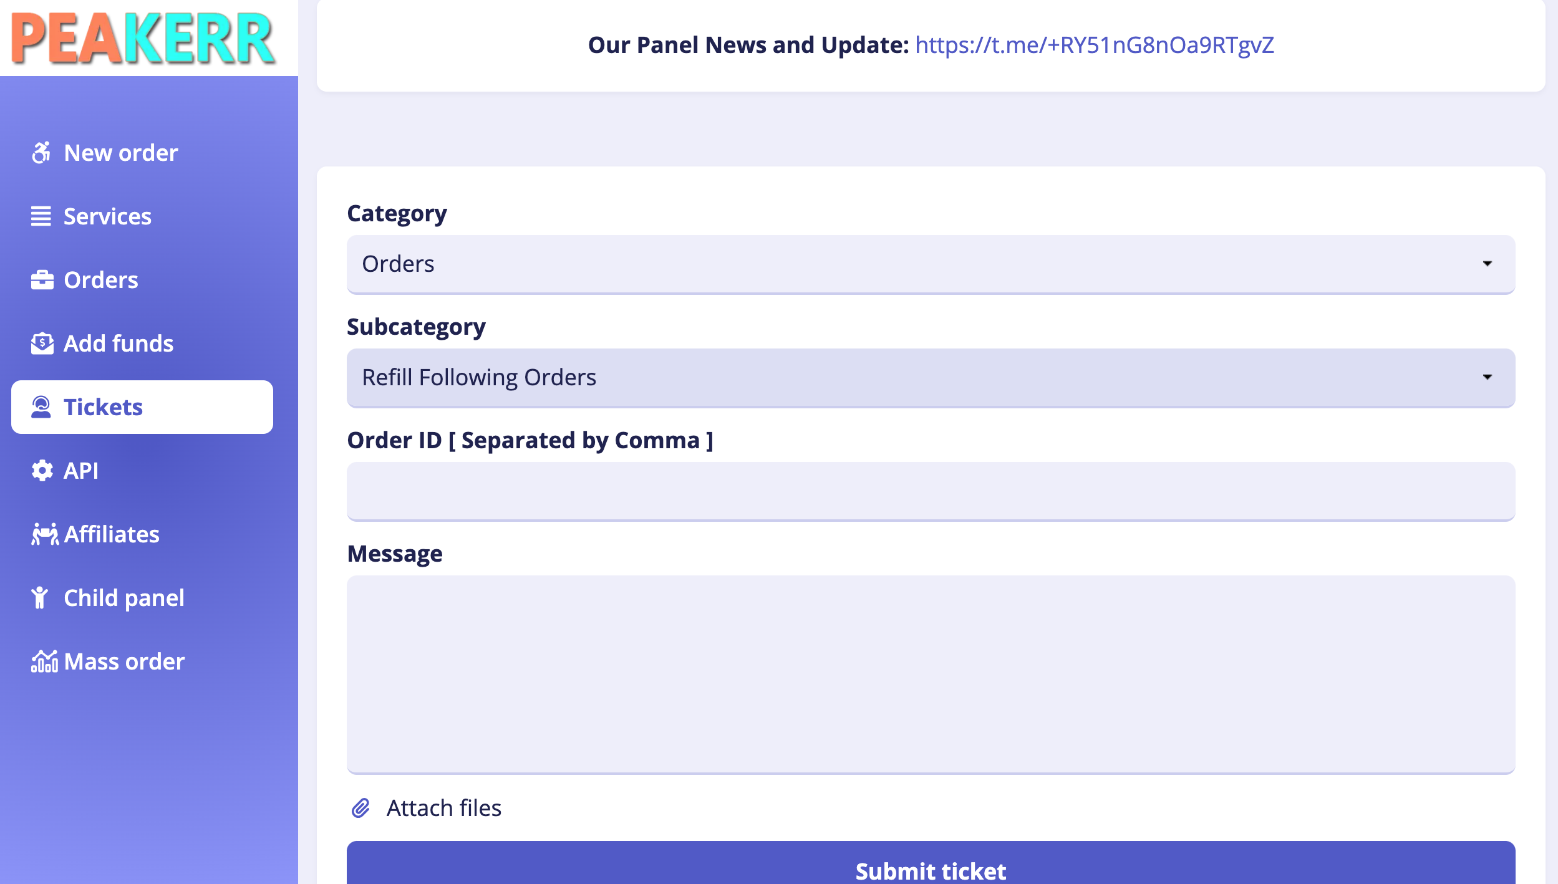Click the Child panel person icon

(40, 598)
